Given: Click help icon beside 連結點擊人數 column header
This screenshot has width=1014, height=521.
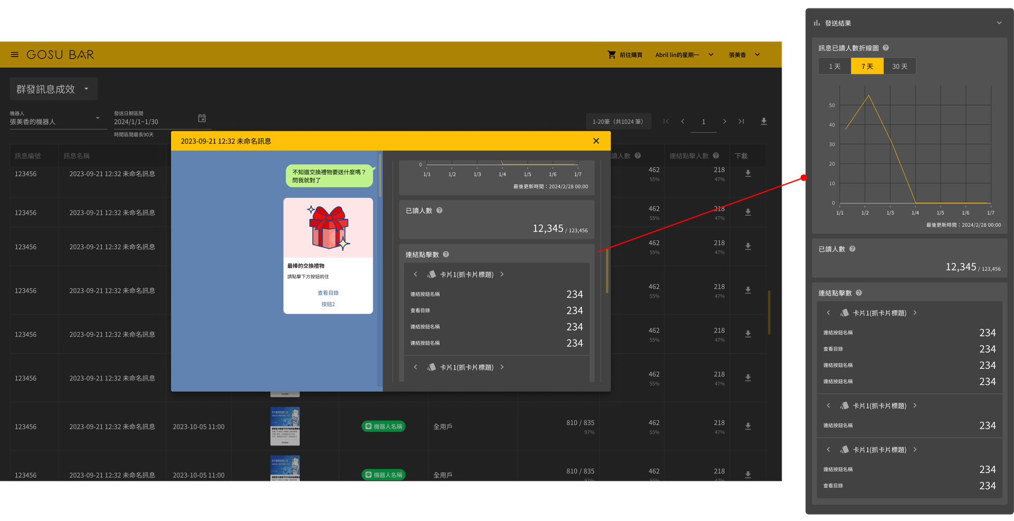Looking at the screenshot, I should pyautogui.click(x=716, y=155).
